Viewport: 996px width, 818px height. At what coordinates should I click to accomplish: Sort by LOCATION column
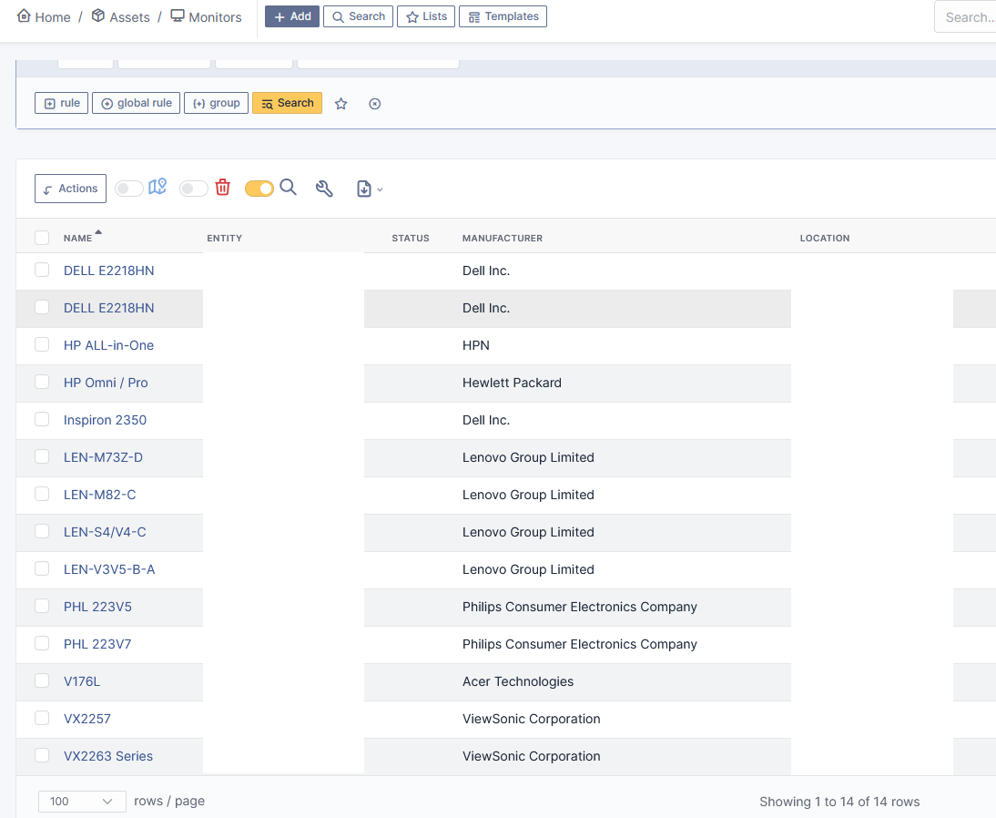point(825,238)
